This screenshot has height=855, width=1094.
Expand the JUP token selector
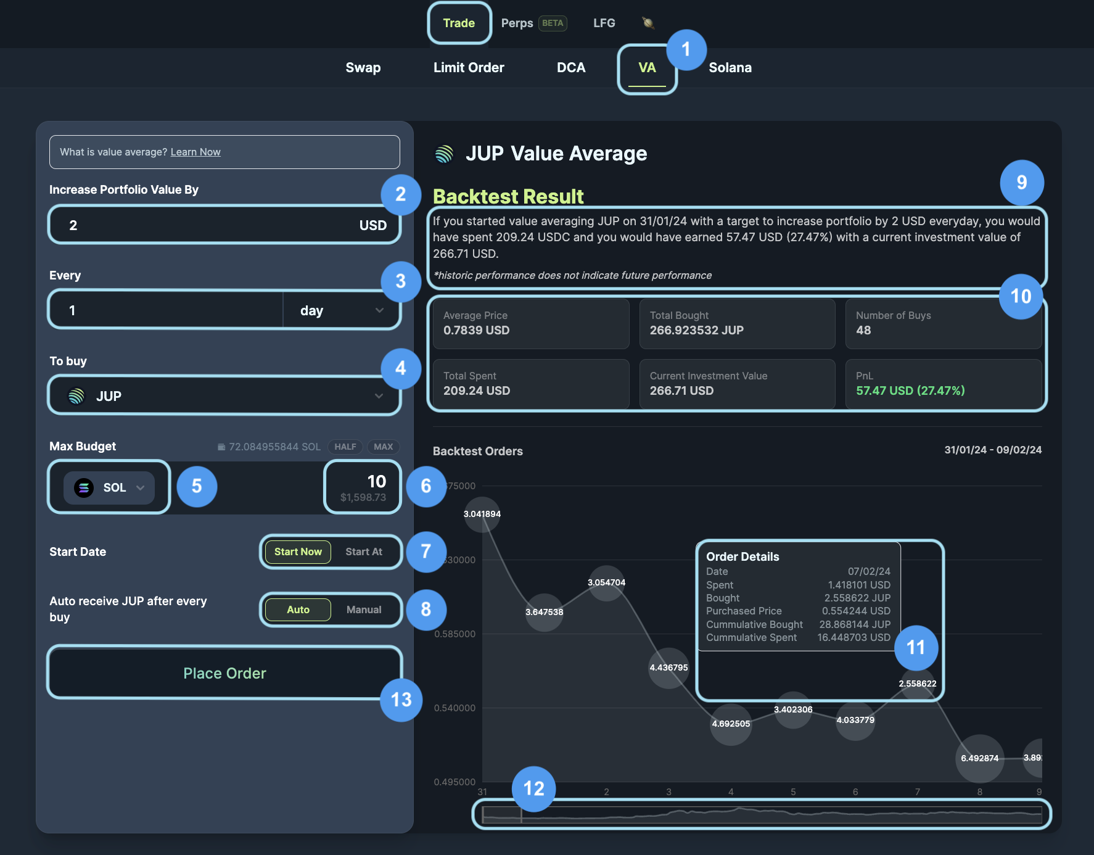pos(379,396)
